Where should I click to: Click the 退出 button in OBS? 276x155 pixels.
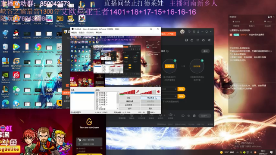(151, 108)
